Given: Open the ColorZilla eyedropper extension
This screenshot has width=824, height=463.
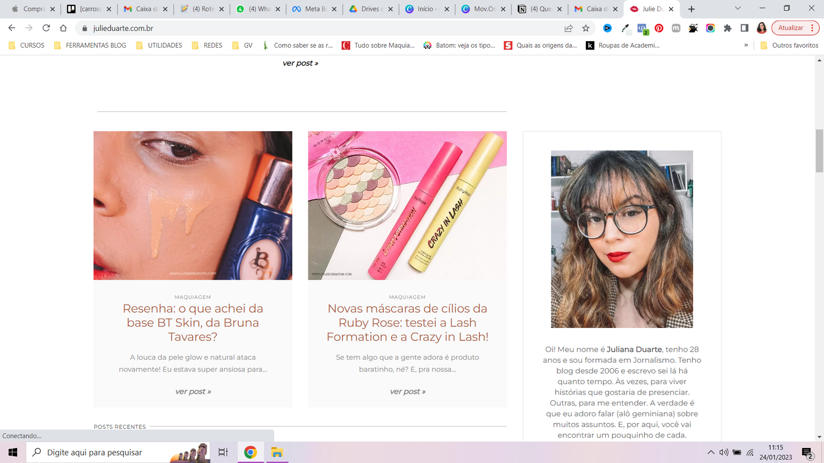Looking at the screenshot, I should click(625, 28).
